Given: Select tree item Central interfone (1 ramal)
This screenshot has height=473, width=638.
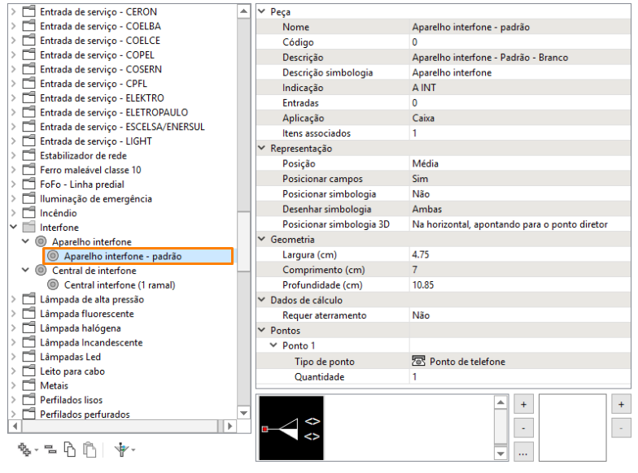Looking at the screenshot, I should (120, 284).
